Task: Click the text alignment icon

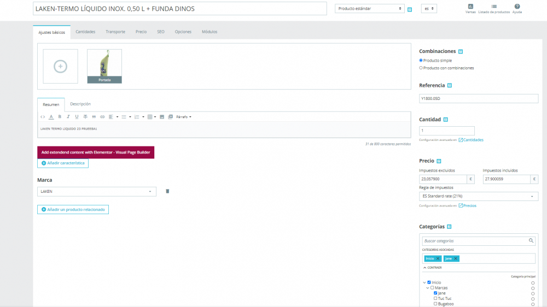Action: pyautogui.click(x=111, y=117)
